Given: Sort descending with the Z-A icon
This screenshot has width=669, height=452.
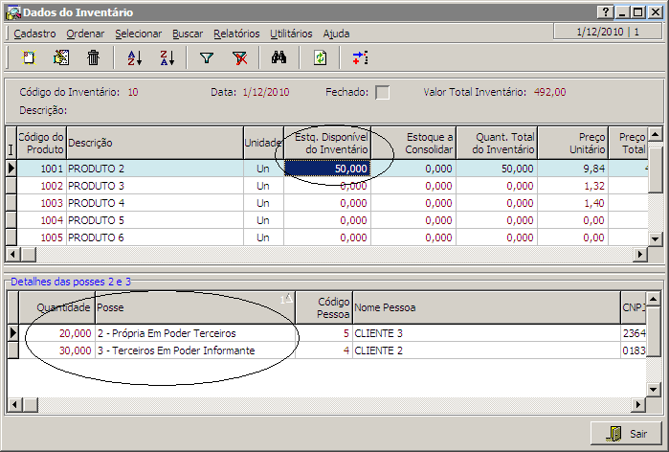Looking at the screenshot, I should [167, 57].
